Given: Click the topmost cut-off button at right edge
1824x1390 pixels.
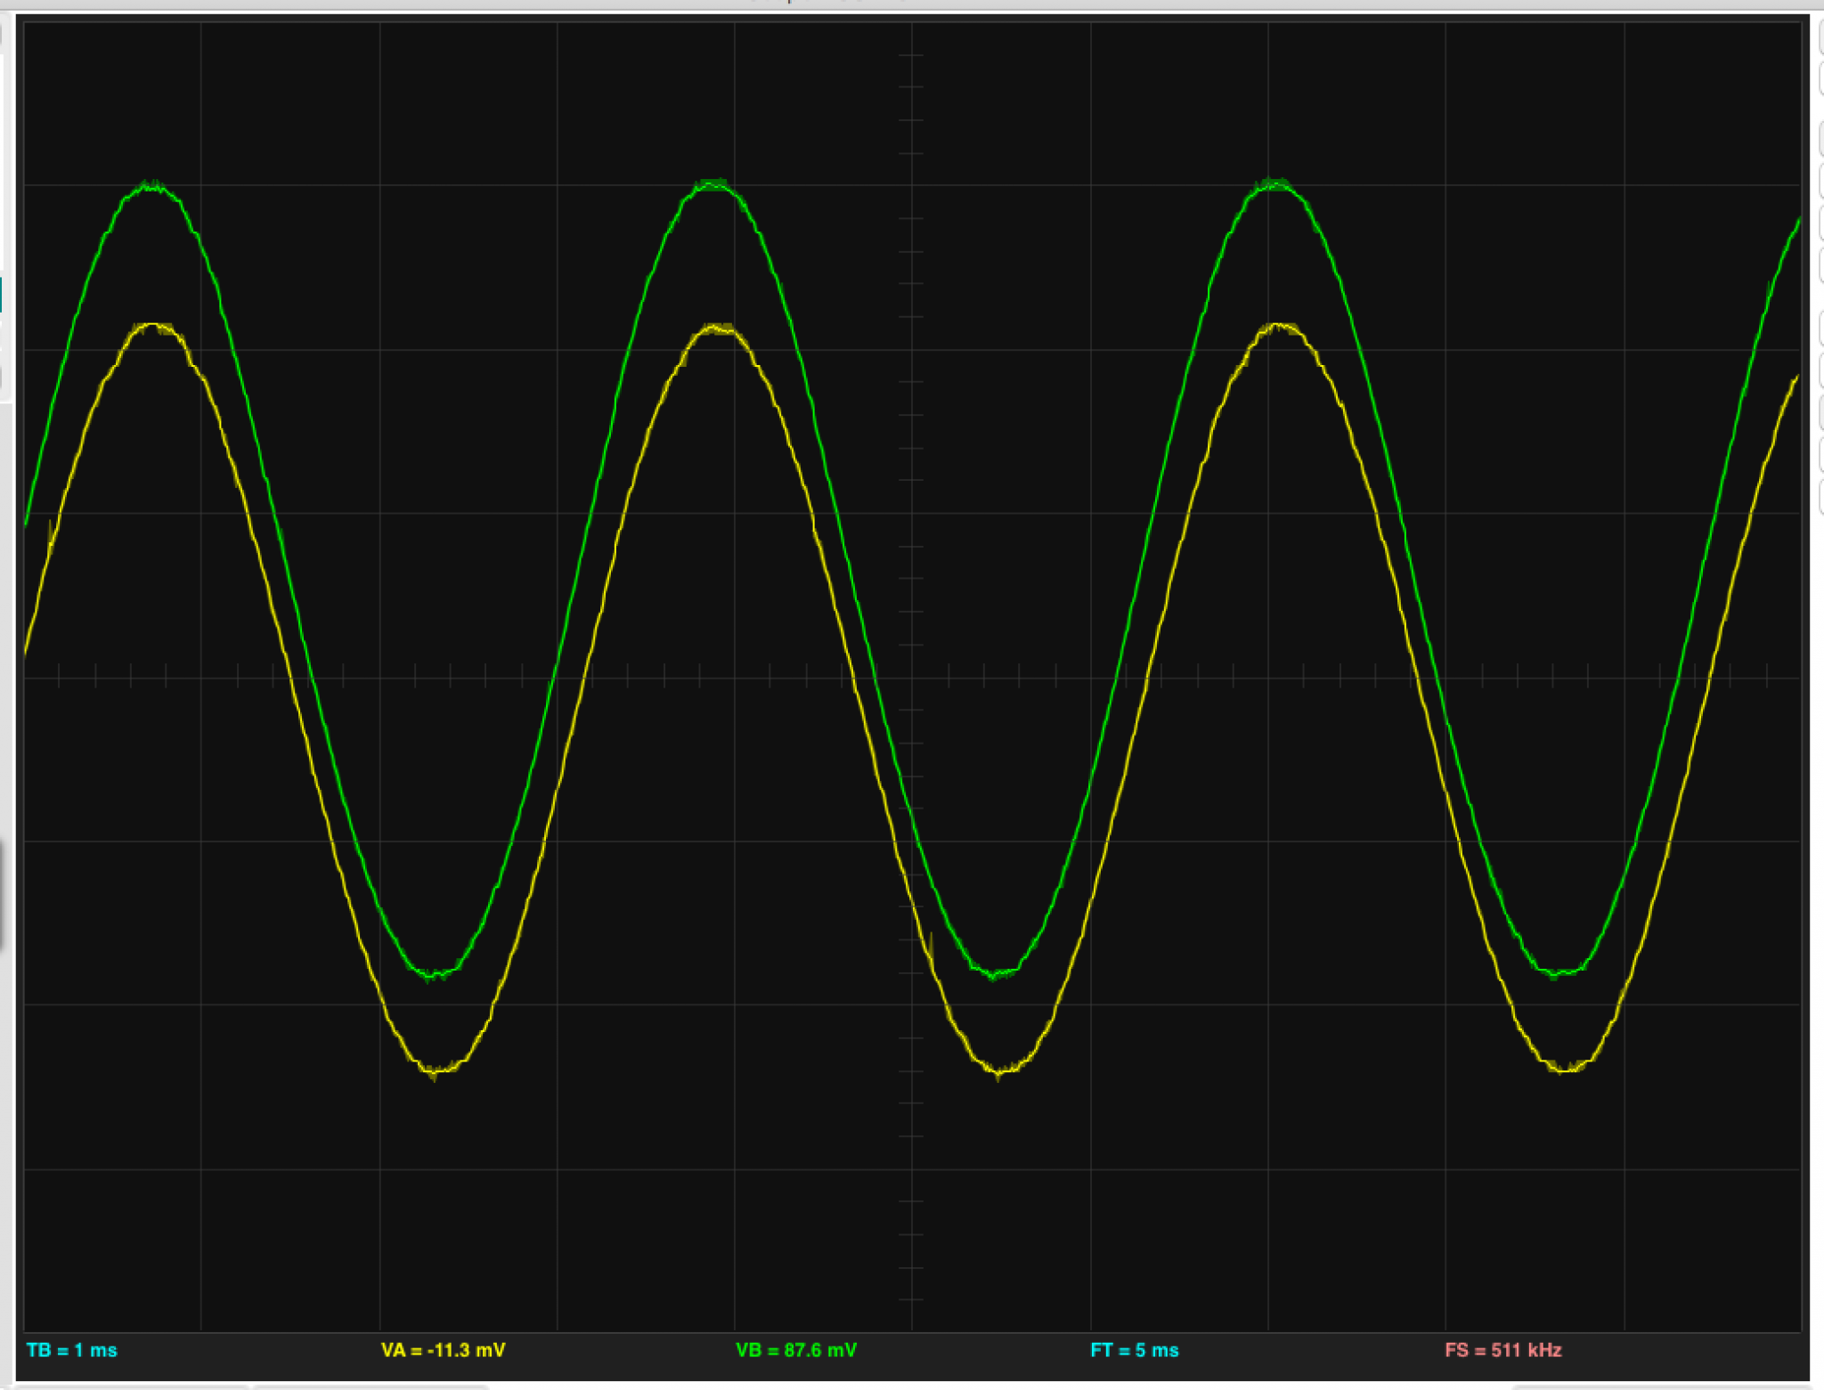Looking at the screenshot, I should pos(1820,35).
